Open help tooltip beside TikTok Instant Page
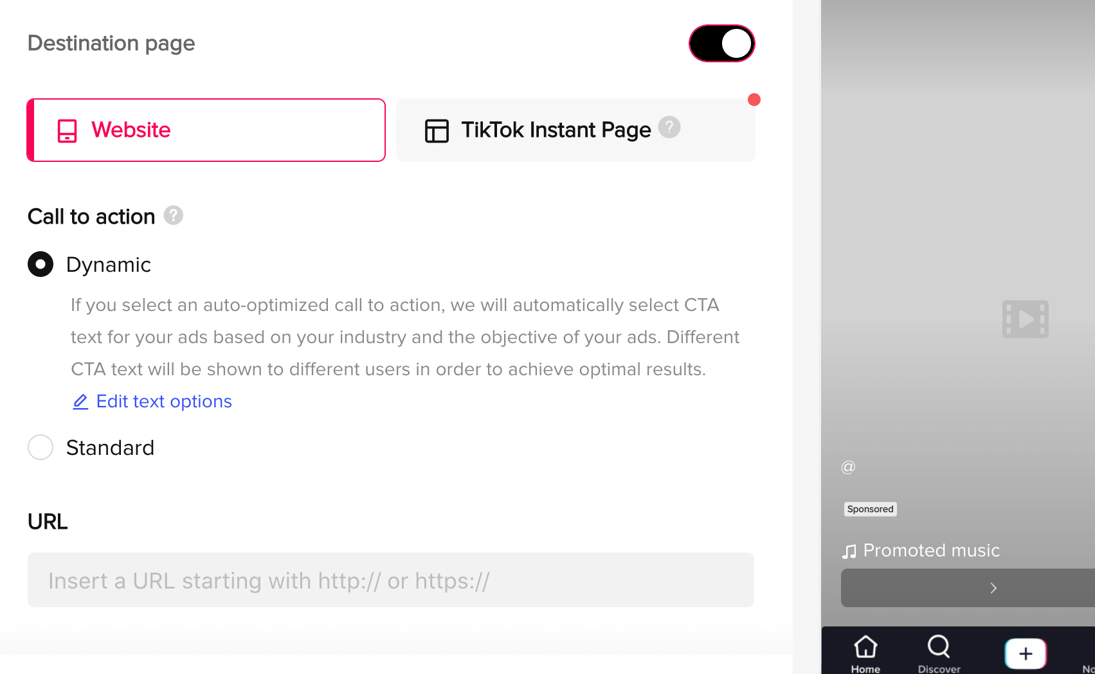 click(669, 127)
